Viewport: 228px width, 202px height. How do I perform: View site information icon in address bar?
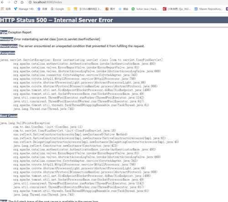click(x=30, y=2)
